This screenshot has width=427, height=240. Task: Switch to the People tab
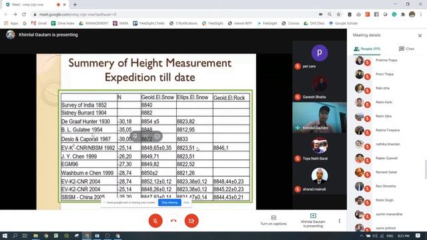coord(367,49)
